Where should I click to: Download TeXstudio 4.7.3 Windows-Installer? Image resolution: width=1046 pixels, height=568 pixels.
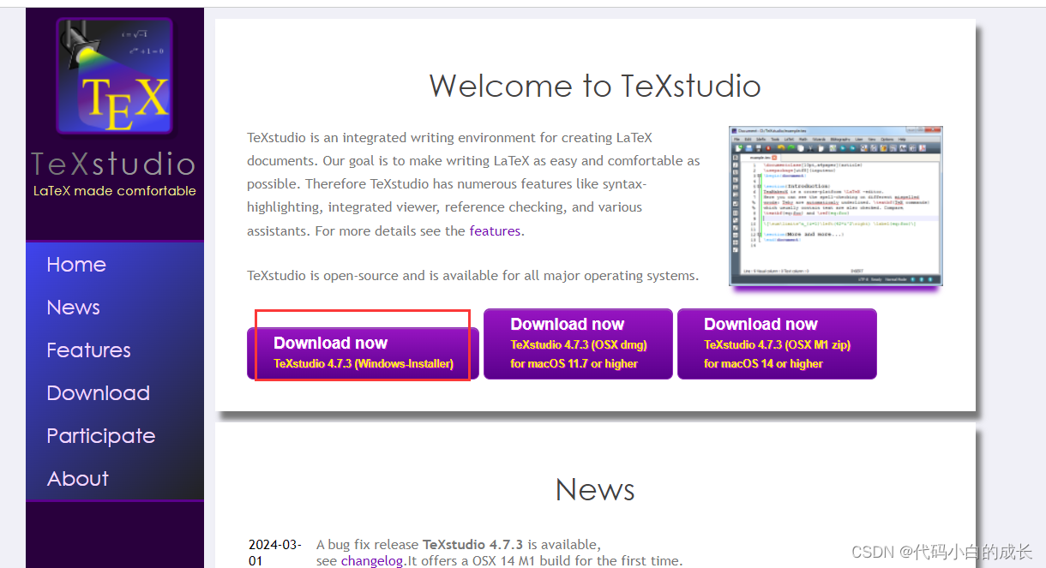(363, 353)
